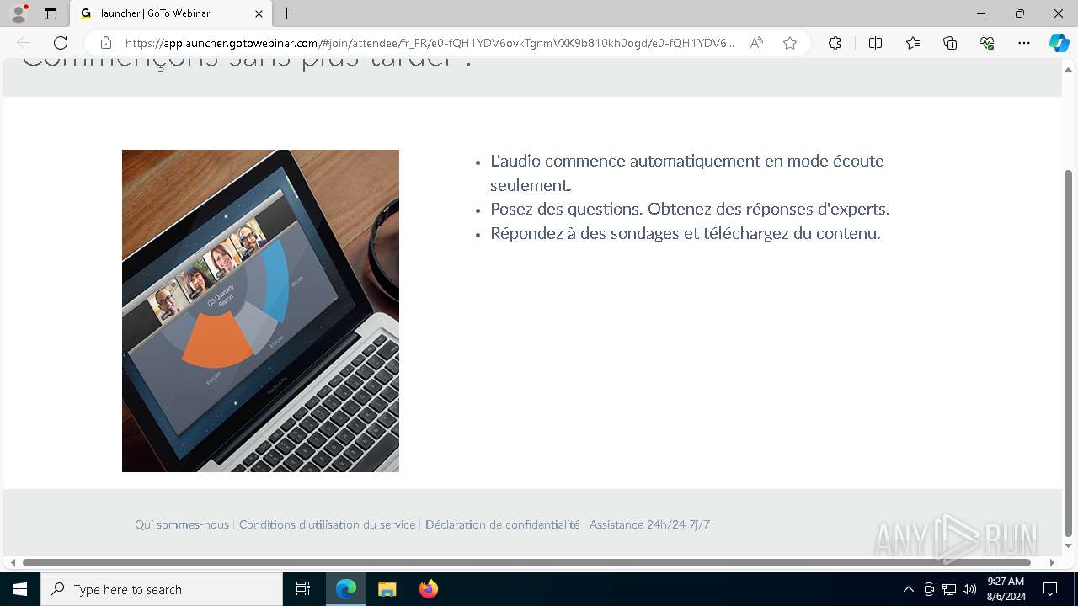Click the bullet about L'audio commence automatiquement

pyautogui.click(x=687, y=173)
